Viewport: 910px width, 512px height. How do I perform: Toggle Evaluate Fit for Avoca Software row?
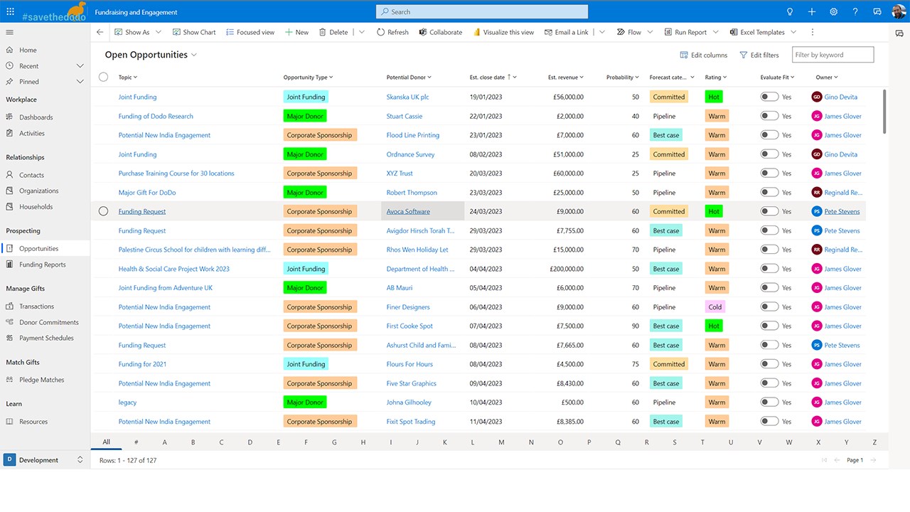click(x=769, y=211)
